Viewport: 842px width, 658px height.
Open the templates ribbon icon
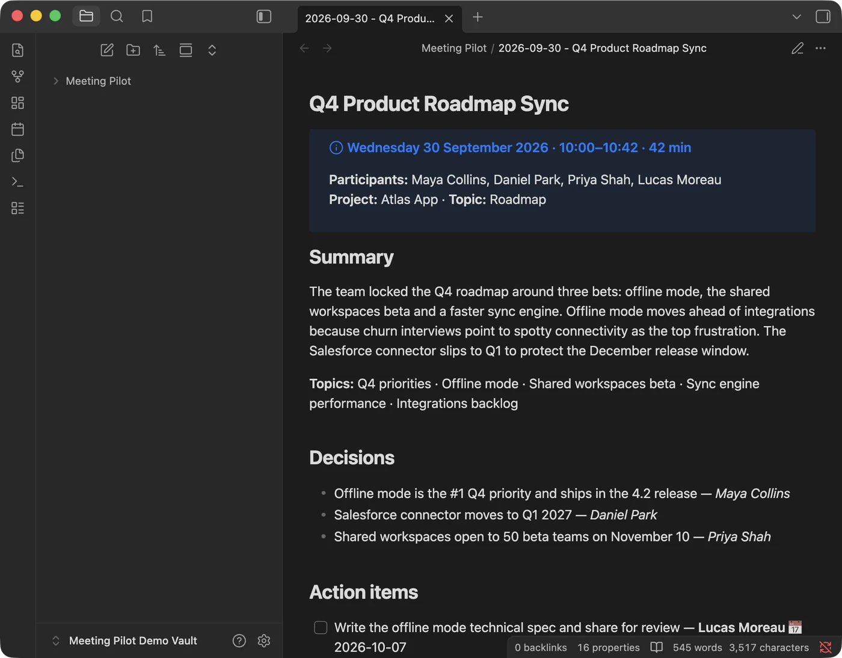pyautogui.click(x=18, y=155)
